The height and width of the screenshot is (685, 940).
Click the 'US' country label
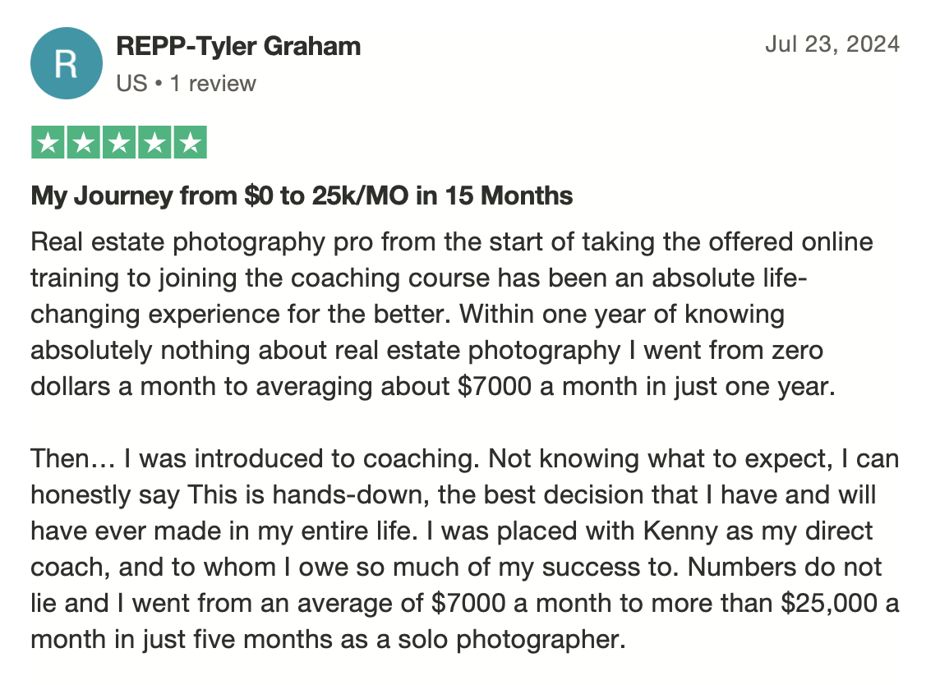(x=132, y=83)
